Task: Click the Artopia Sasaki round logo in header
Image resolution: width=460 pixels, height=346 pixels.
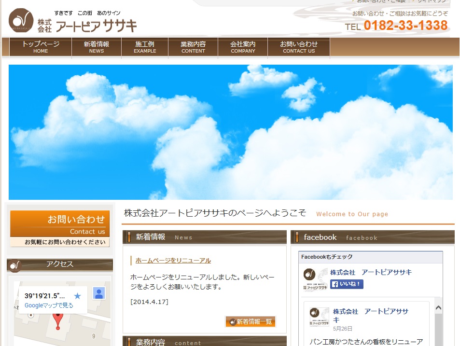Action: 21,20
